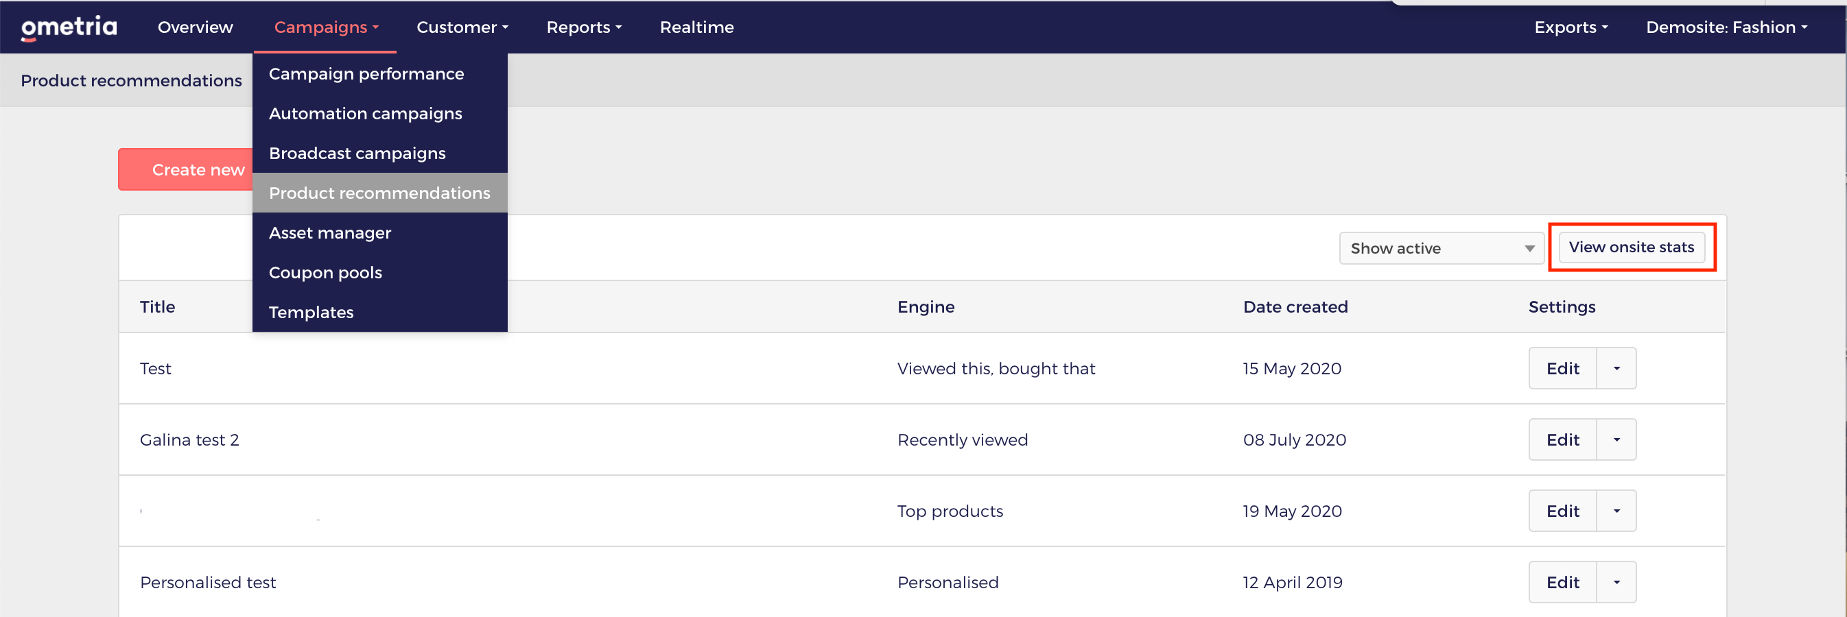The width and height of the screenshot is (1847, 617).
Task: Open the options arrow for Galina test 2
Action: [1616, 439]
